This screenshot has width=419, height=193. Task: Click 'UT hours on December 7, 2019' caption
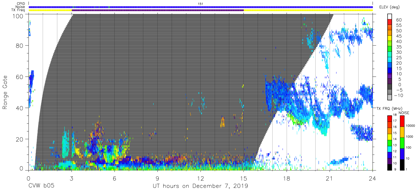click(200, 186)
